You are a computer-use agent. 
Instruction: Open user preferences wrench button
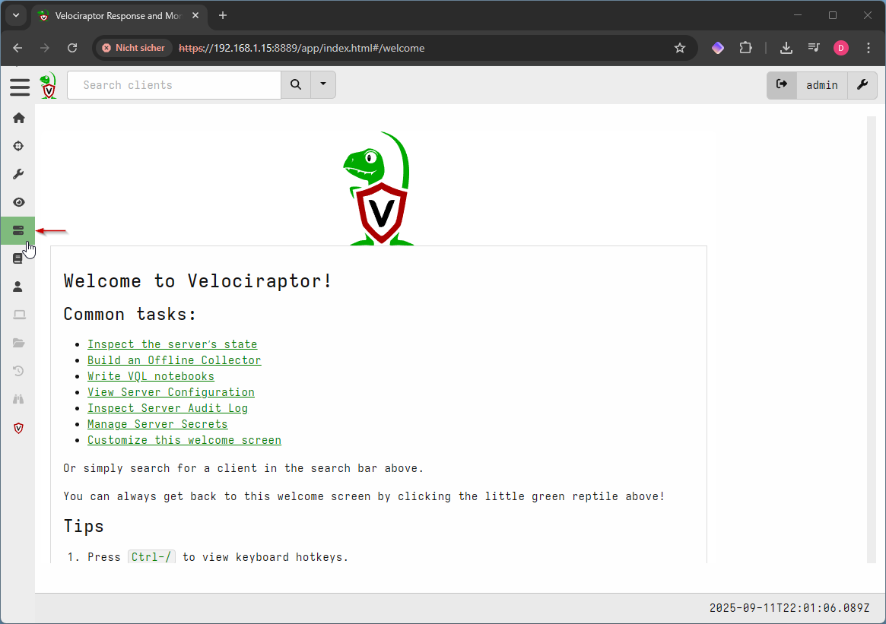(862, 84)
